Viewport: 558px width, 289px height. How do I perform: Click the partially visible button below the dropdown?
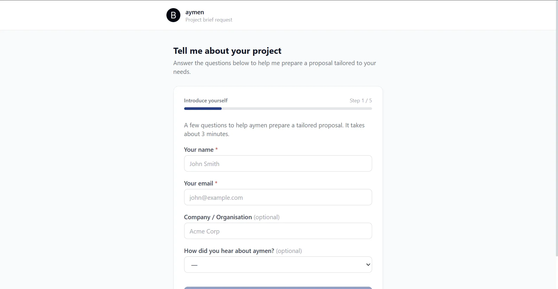[x=278, y=288]
